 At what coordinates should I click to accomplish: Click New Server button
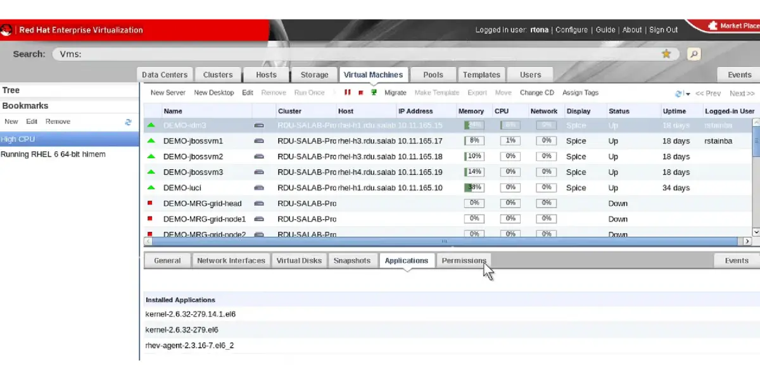[x=168, y=92]
